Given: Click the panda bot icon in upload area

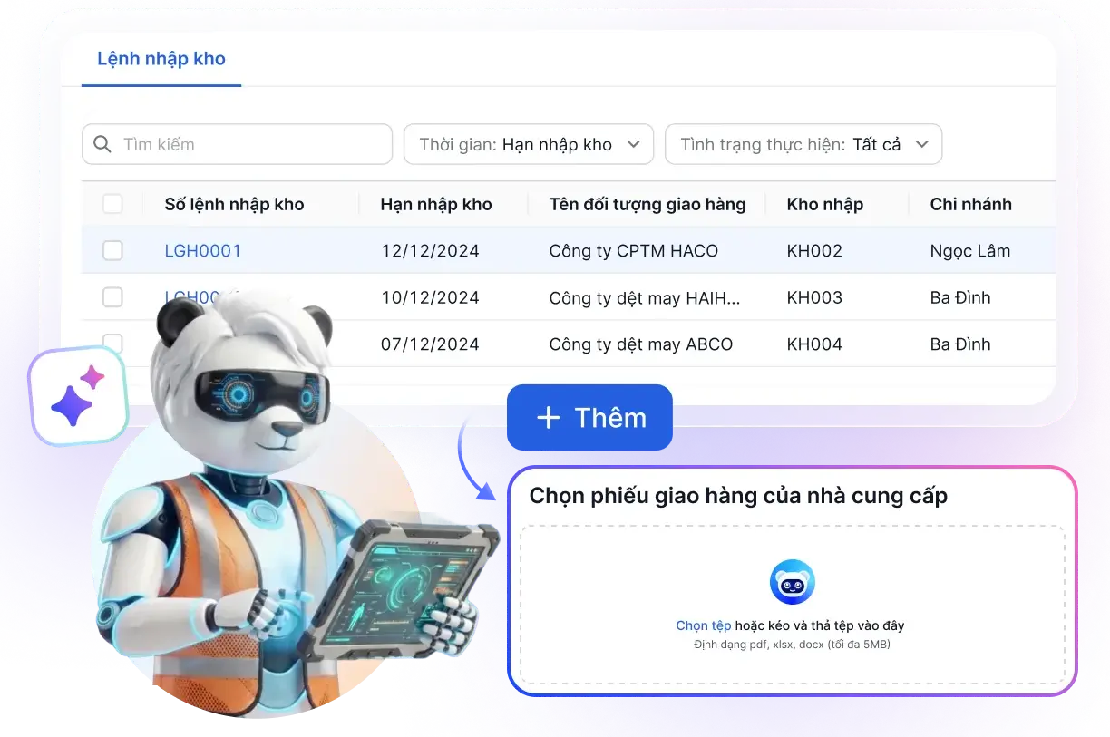Looking at the screenshot, I should tap(793, 582).
